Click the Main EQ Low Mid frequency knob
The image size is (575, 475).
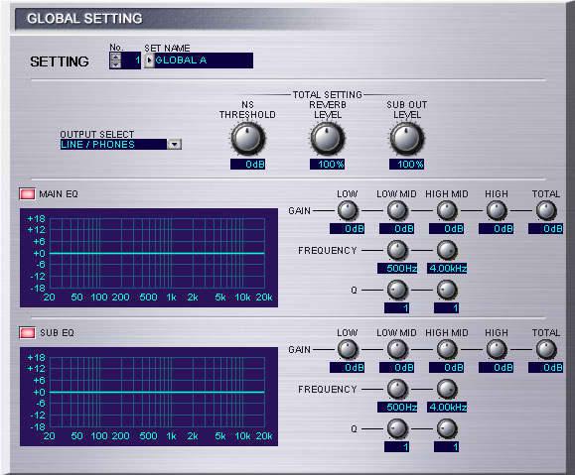pyautogui.click(x=397, y=250)
